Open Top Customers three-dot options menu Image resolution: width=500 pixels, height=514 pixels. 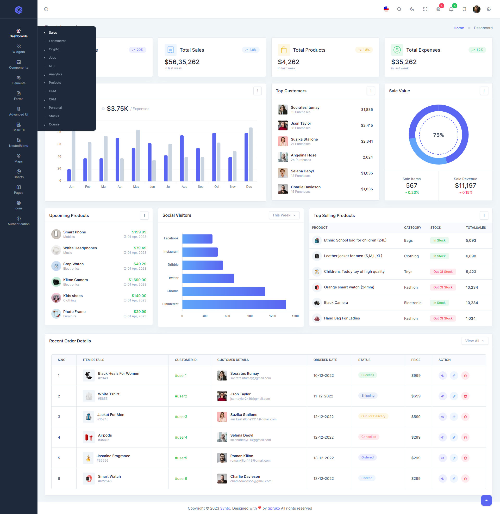(x=371, y=91)
